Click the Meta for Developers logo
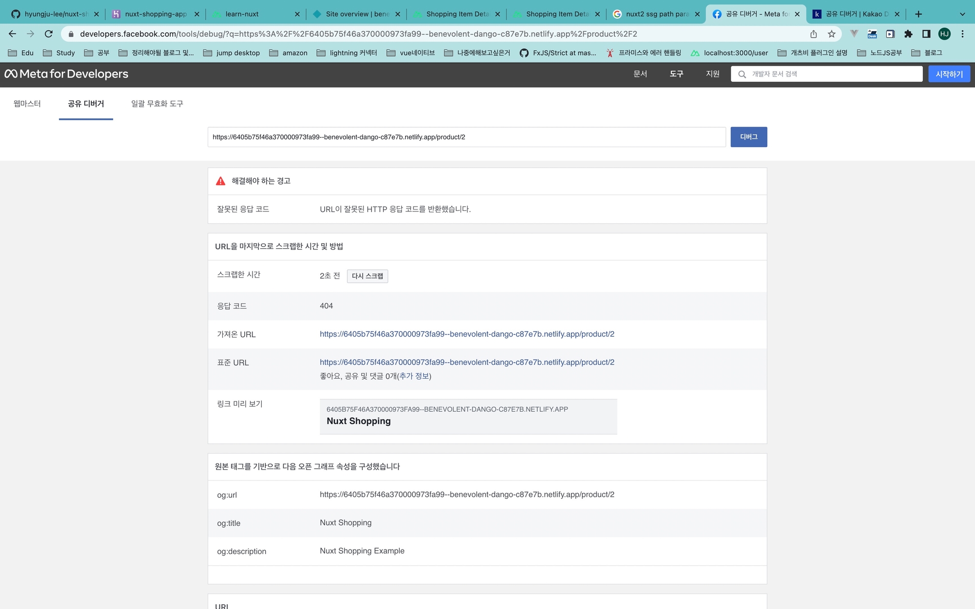 (66, 74)
